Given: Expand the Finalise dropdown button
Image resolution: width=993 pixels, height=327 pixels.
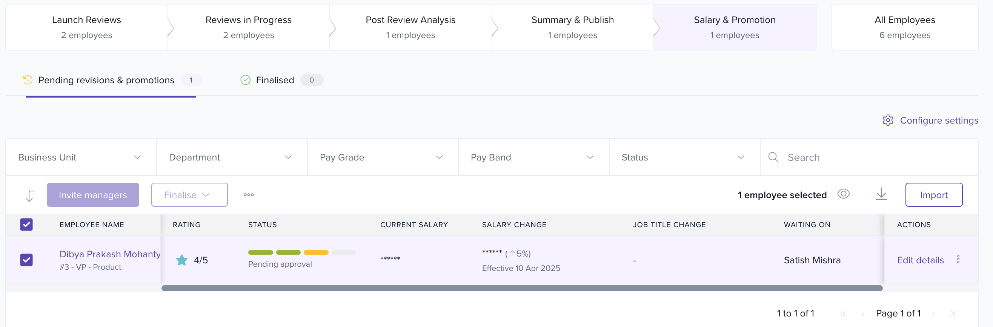Looking at the screenshot, I should pyautogui.click(x=189, y=195).
